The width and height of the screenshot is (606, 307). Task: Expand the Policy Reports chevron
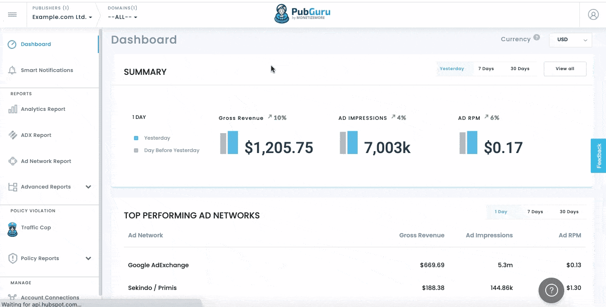[x=88, y=258]
